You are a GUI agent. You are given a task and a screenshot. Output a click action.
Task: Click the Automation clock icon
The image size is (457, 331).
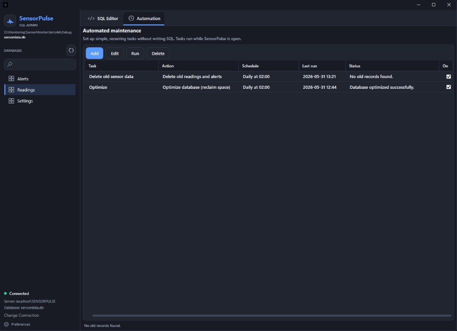click(131, 18)
